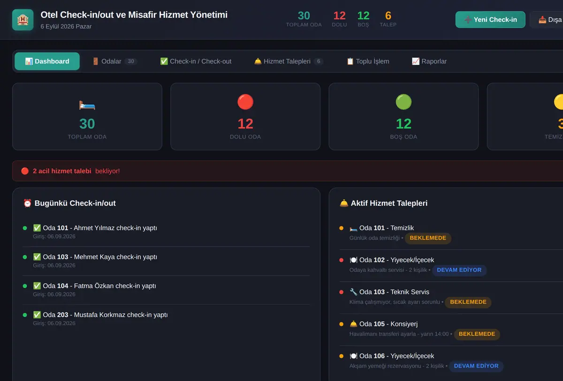The width and height of the screenshot is (563, 381).
Task: Click DEVAM EDİYOR badge for Oda 102
Action: (459, 270)
